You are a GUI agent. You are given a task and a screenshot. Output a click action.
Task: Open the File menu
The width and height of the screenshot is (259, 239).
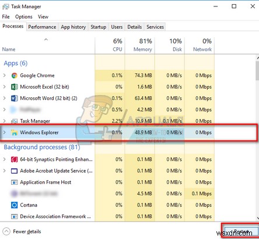pyautogui.click(x=6, y=17)
